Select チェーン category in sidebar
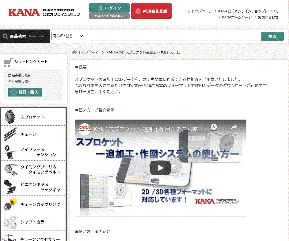 33,134
